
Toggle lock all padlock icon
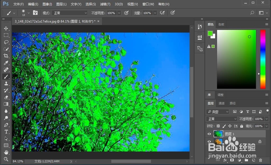point(242,126)
